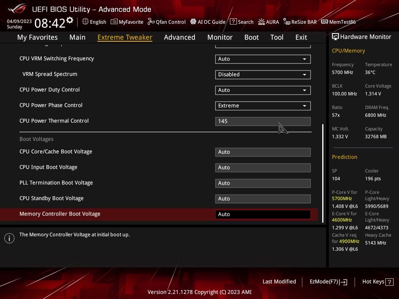This screenshot has width=399, height=299.
Task: Click the 4672/4373 E-Core value
Action: [x=377, y=227]
